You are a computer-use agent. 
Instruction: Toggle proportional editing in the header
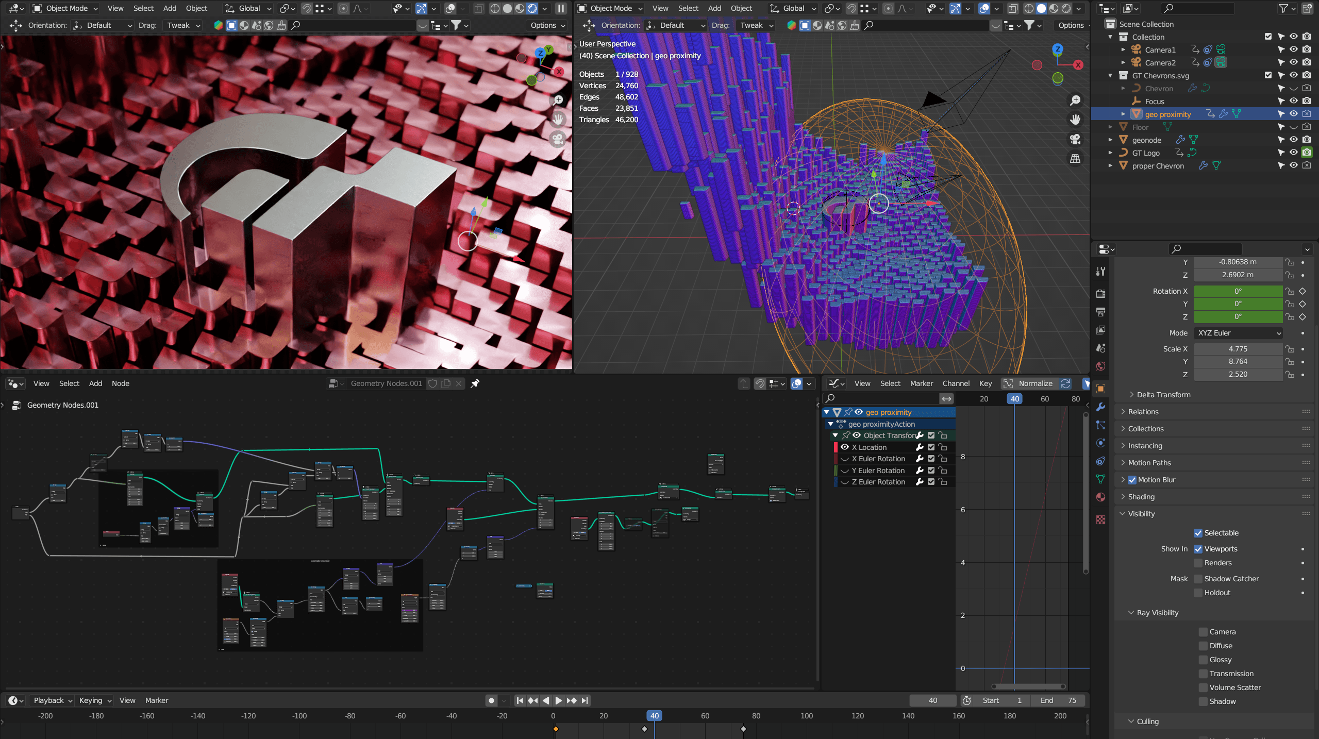pos(343,9)
